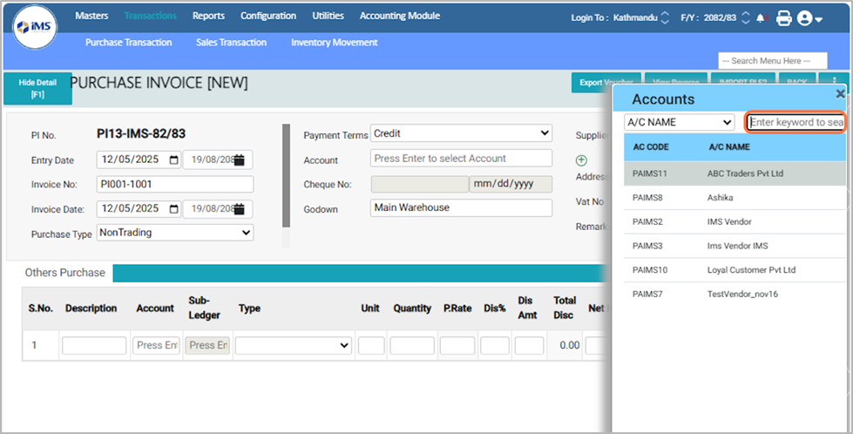The height and width of the screenshot is (434, 853).
Task: Switch to the Others Purchase tab
Action: [x=65, y=273]
